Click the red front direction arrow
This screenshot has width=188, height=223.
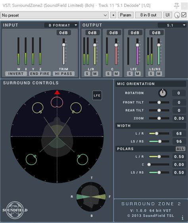coord(57,92)
